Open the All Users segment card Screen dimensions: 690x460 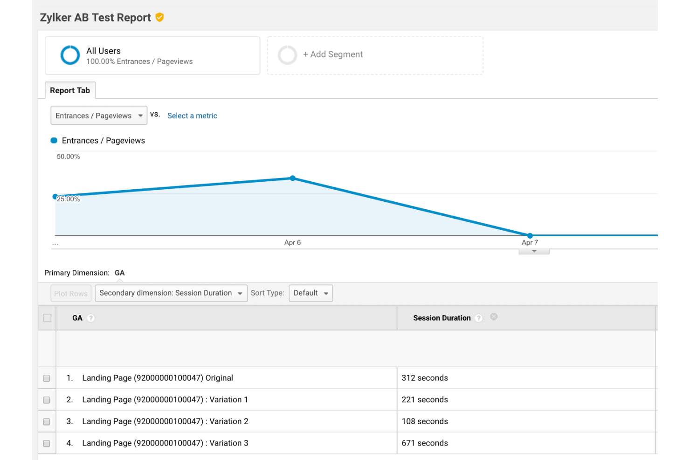pyautogui.click(x=152, y=55)
